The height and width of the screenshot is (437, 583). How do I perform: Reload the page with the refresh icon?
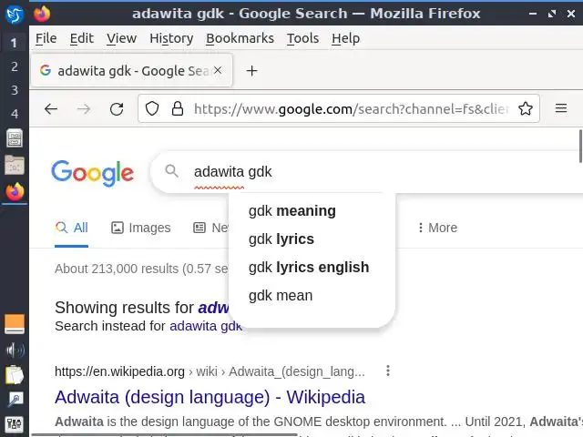(x=117, y=109)
